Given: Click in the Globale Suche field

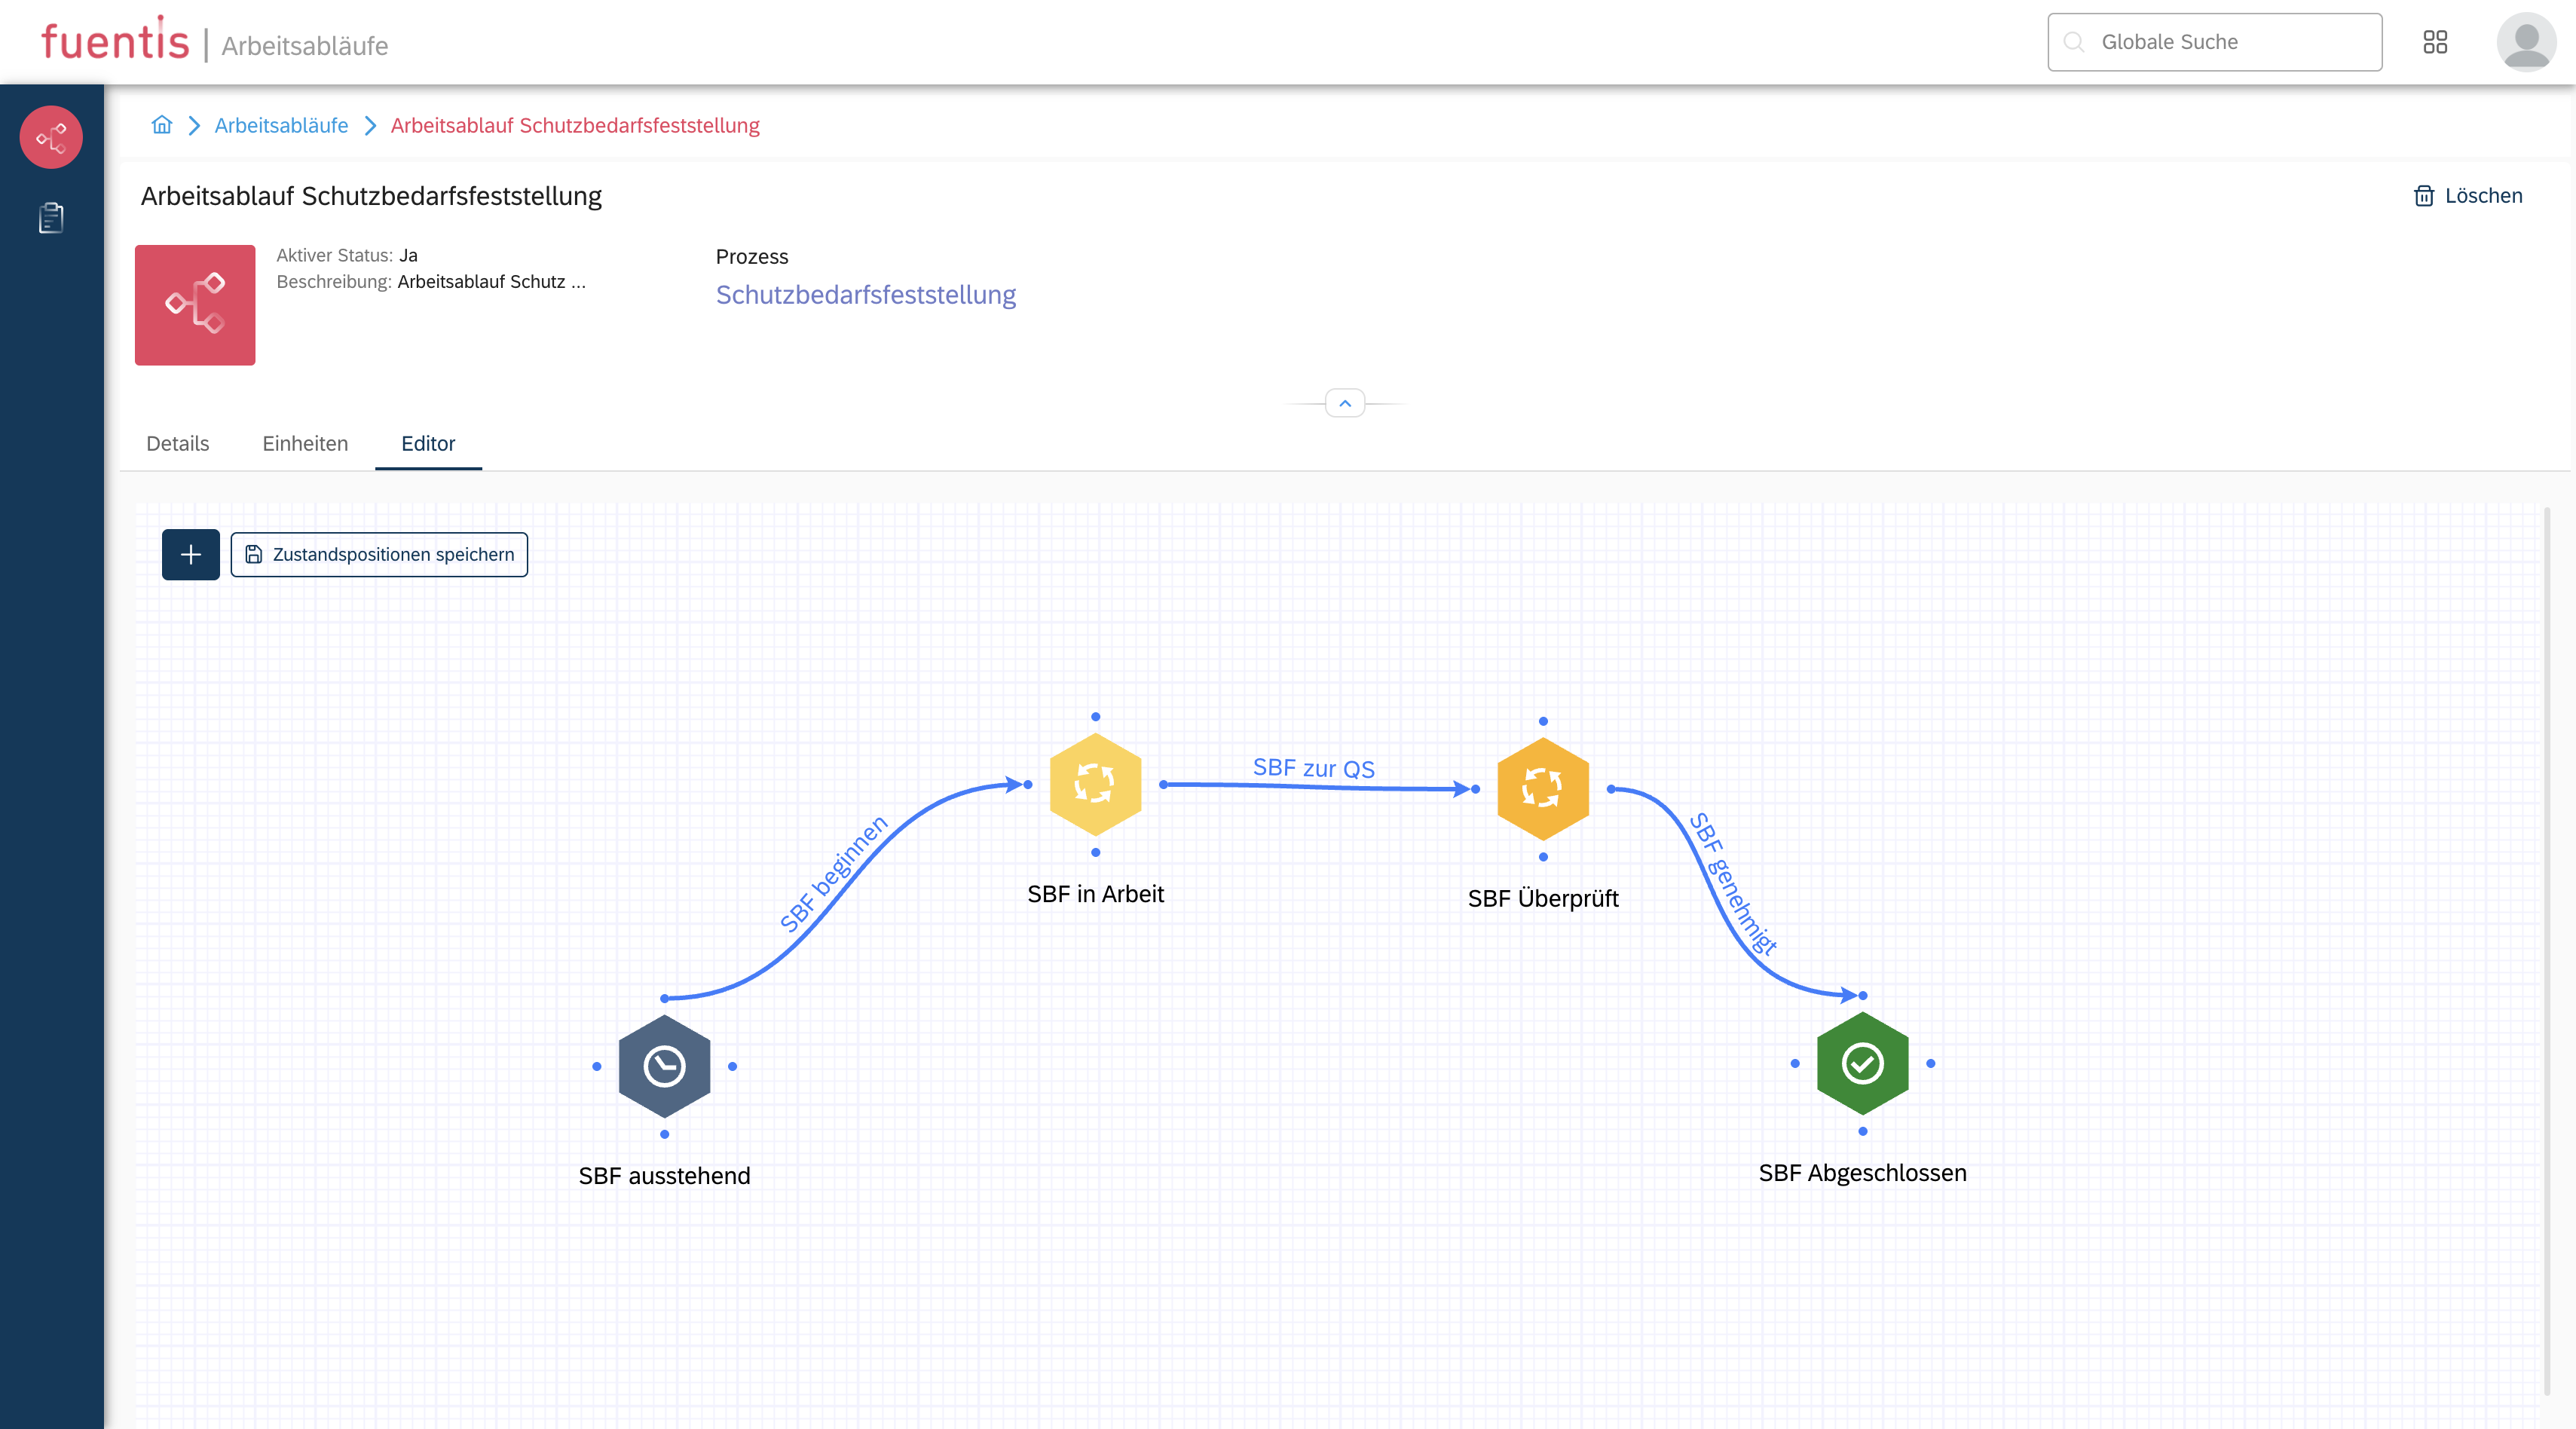Looking at the screenshot, I should [2214, 42].
